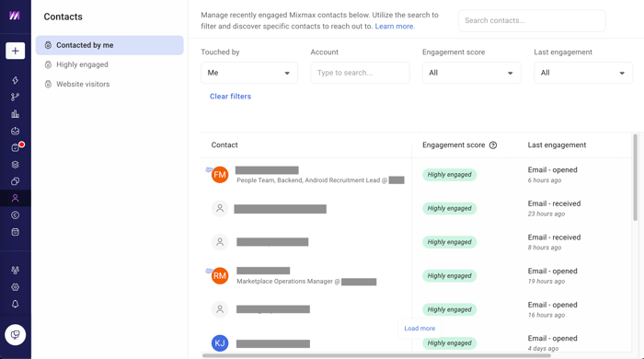644x359 pixels.
Task: Click Highly engaged badge in KJ row
Action: pos(449,343)
